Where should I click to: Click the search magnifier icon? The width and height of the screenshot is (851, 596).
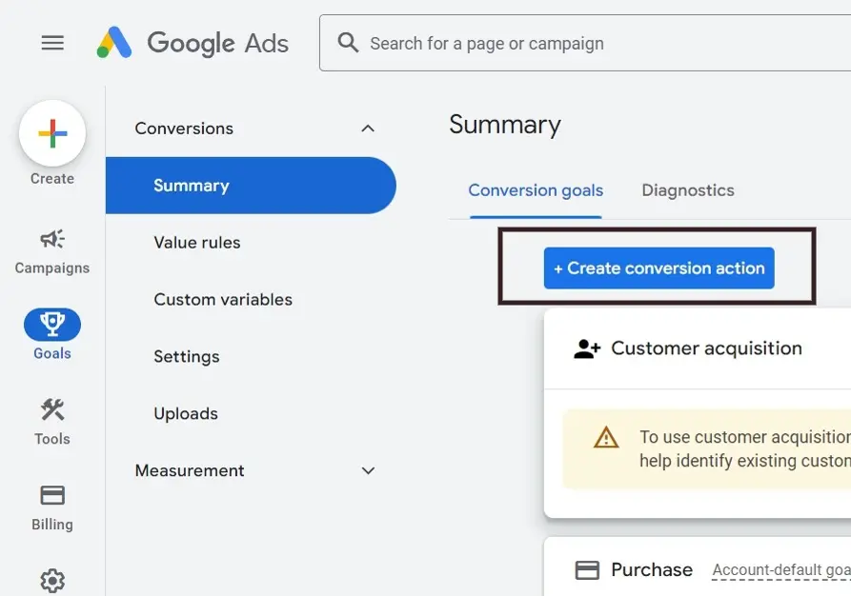[348, 42]
